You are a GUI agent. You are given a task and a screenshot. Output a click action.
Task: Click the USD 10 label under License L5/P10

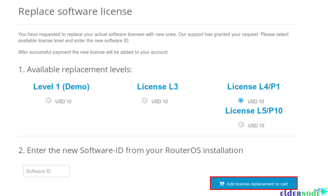click(x=256, y=126)
